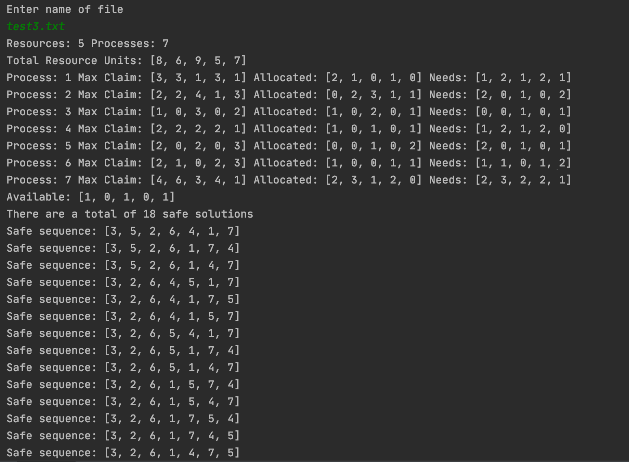Viewport: 629px width, 462px height.
Task: Click safe sequence [3, 2, 6, 5, 4, 1, 7]
Action: 123,333
